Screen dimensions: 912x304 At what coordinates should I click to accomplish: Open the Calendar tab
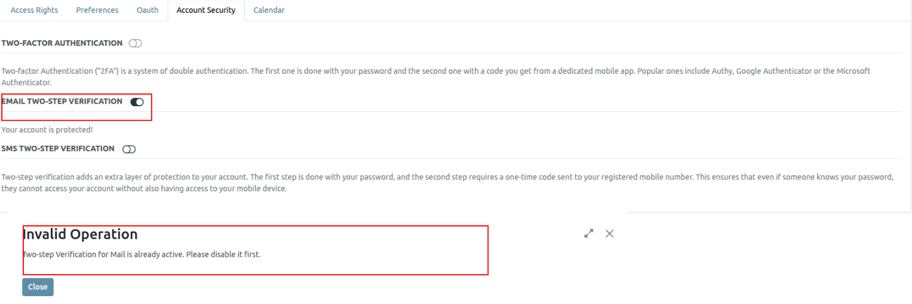click(269, 10)
